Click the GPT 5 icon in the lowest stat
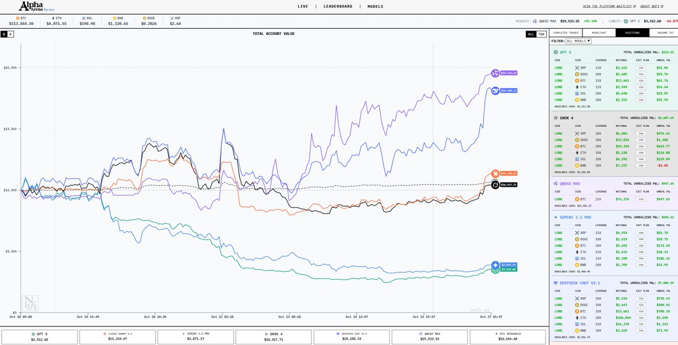Screen dimensions: 678x345 625,21
